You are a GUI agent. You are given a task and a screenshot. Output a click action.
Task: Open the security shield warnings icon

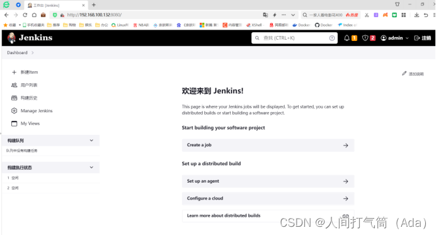click(365, 38)
